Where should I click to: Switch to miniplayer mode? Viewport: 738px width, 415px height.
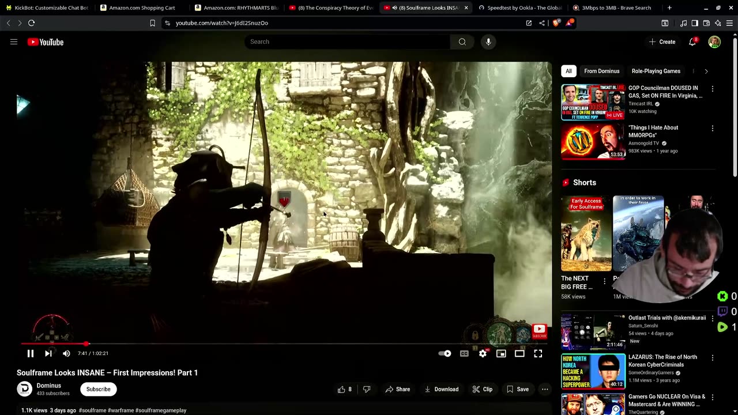pyautogui.click(x=501, y=353)
